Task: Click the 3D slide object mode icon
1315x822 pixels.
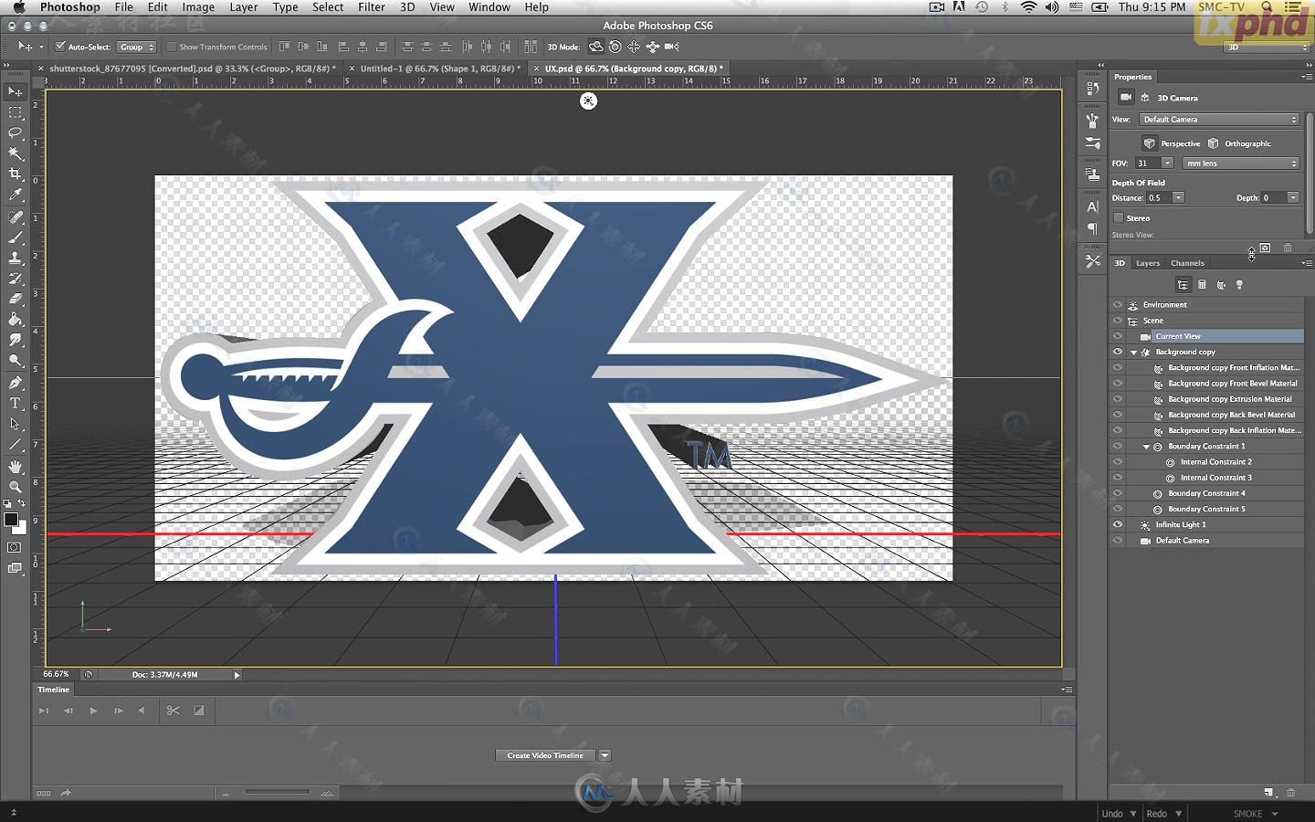Action: (652, 47)
